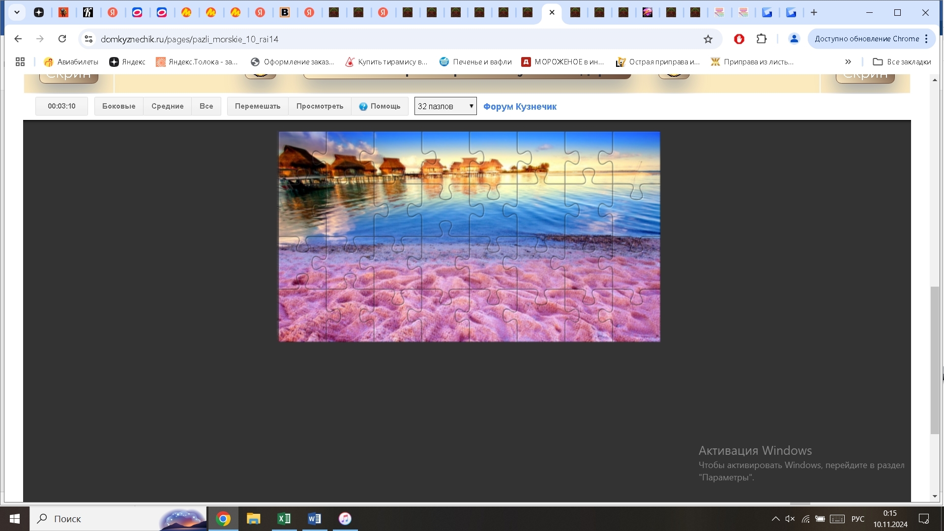The image size is (944, 531).
Task: Click the assembled beach puzzle image
Action: click(x=469, y=236)
